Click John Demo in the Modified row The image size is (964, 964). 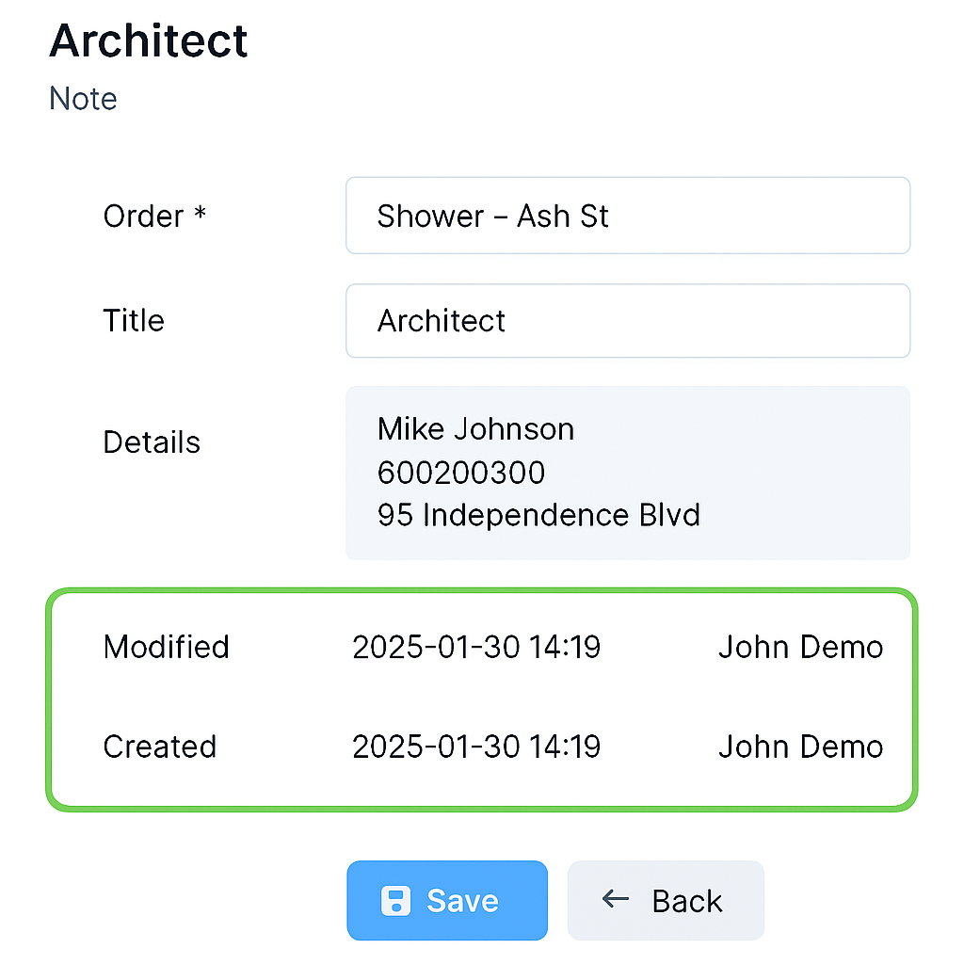click(800, 647)
